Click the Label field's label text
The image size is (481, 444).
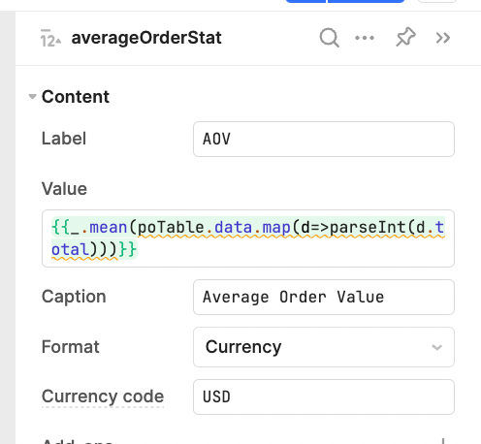click(x=64, y=139)
